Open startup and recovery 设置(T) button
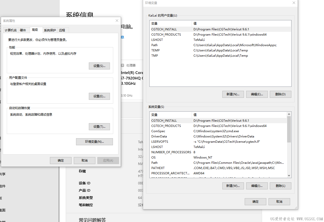 (x=99, y=127)
